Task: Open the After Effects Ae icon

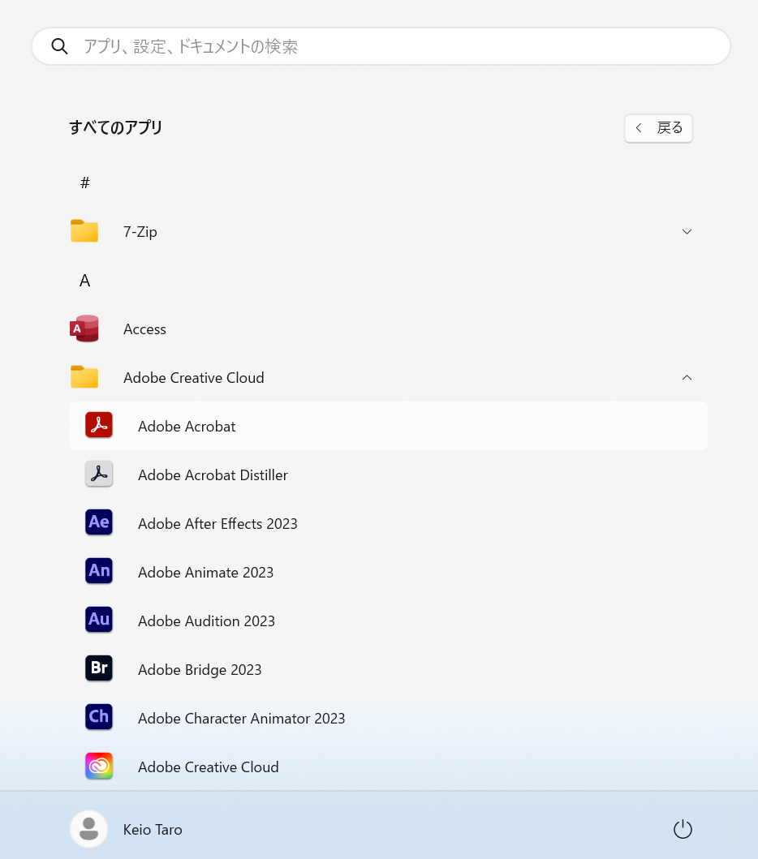Action: coord(99,523)
